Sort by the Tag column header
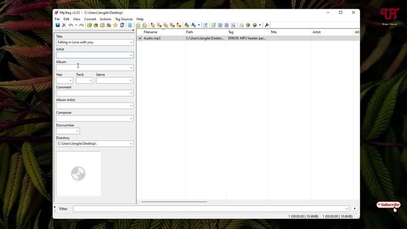Screen dimensions: 407x229 tap(231, 32)
